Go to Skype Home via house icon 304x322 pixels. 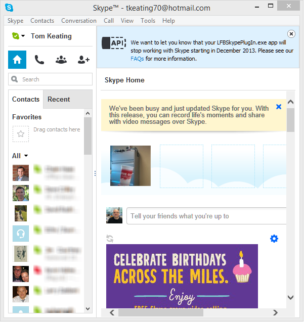[17, 60]
